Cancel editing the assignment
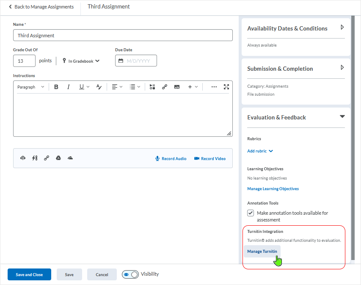The image size is (361, 285). click(x=102, y=274)
